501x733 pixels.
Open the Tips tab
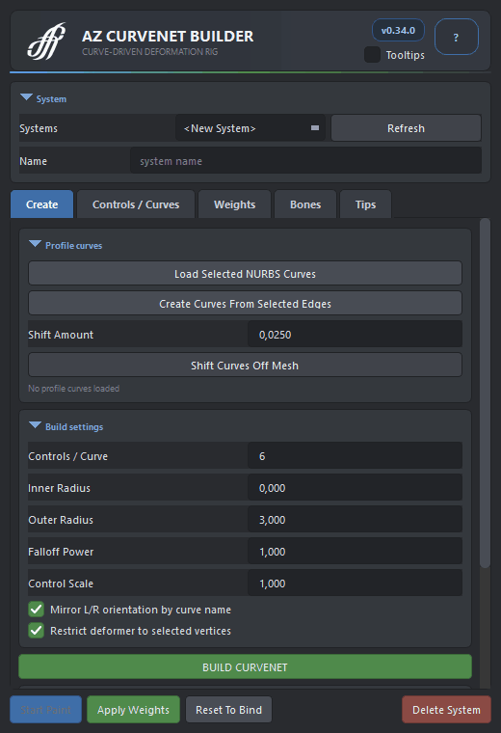pyautogui.click(x=365, y=204)
